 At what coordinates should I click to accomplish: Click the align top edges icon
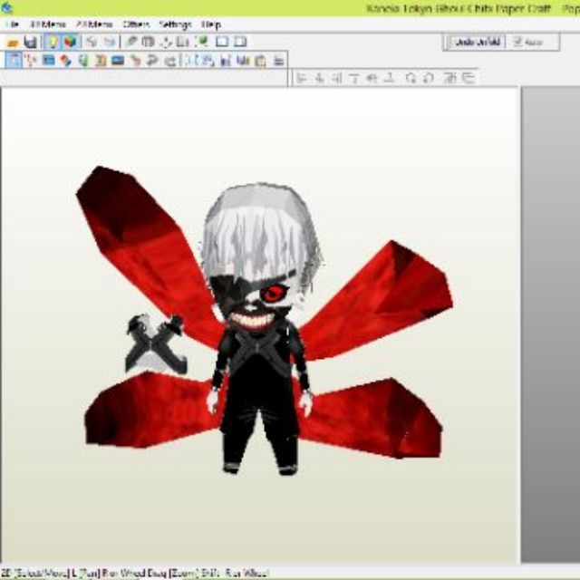point(354,78)
